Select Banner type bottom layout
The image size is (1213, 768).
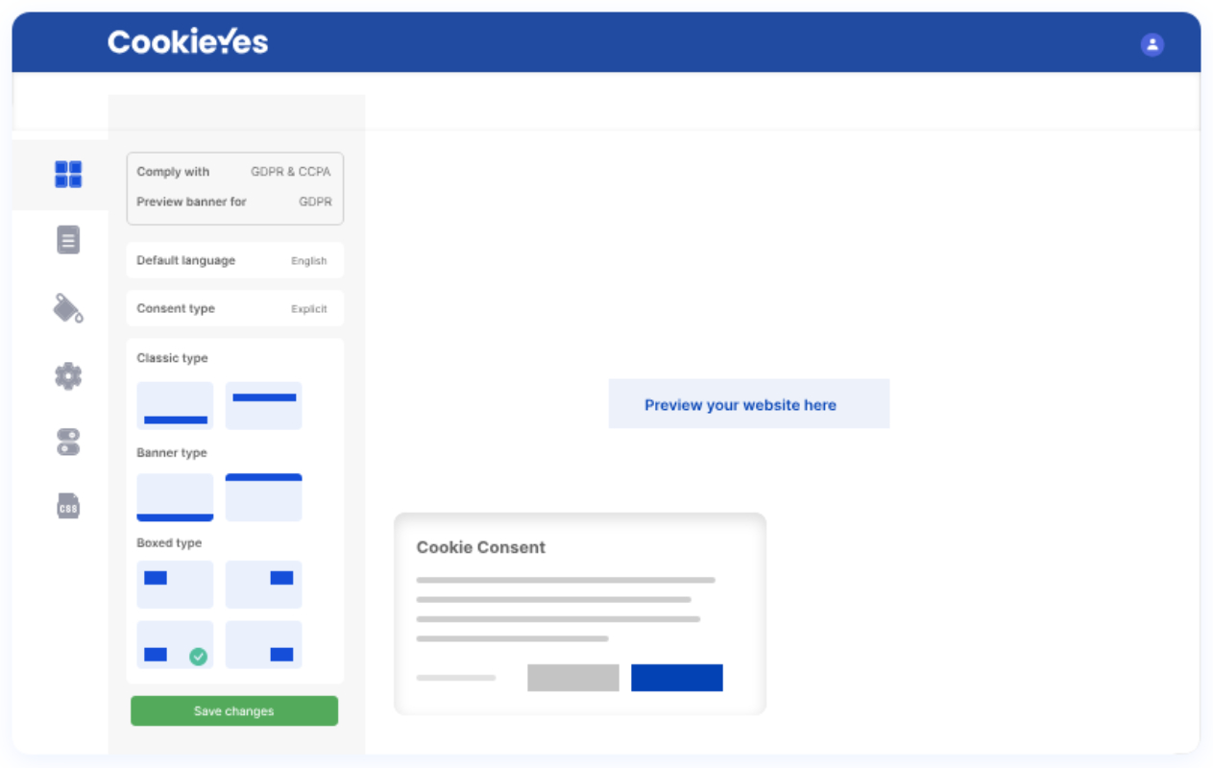click(x=175, y=497)
